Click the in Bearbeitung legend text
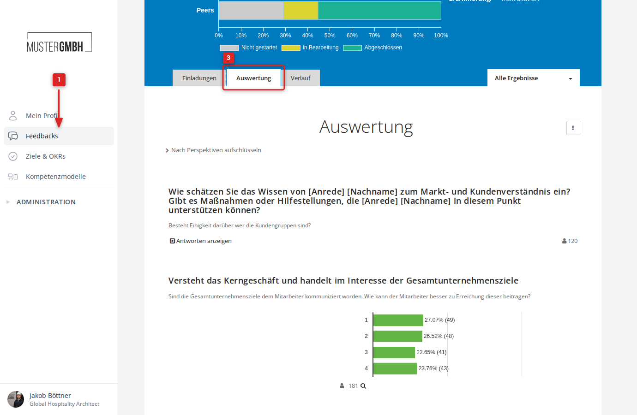 [x=321, y=47]
